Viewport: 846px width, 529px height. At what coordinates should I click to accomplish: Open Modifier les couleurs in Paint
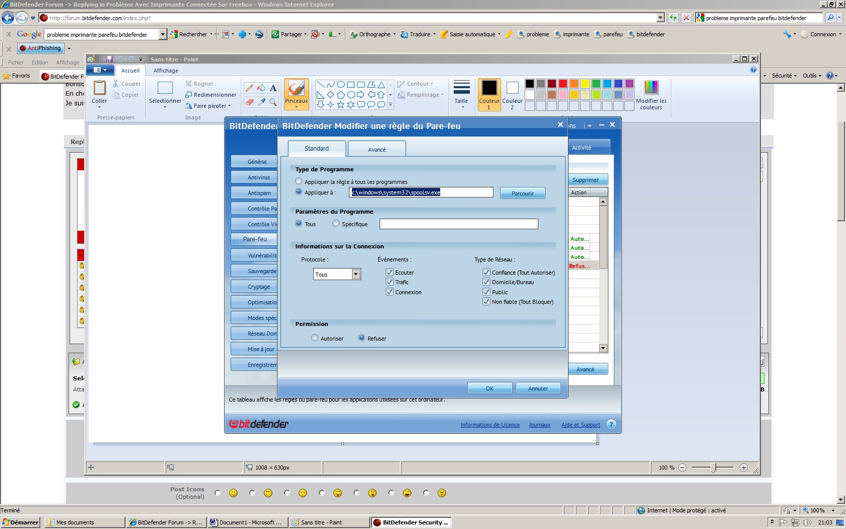click(x=651, y=95)
